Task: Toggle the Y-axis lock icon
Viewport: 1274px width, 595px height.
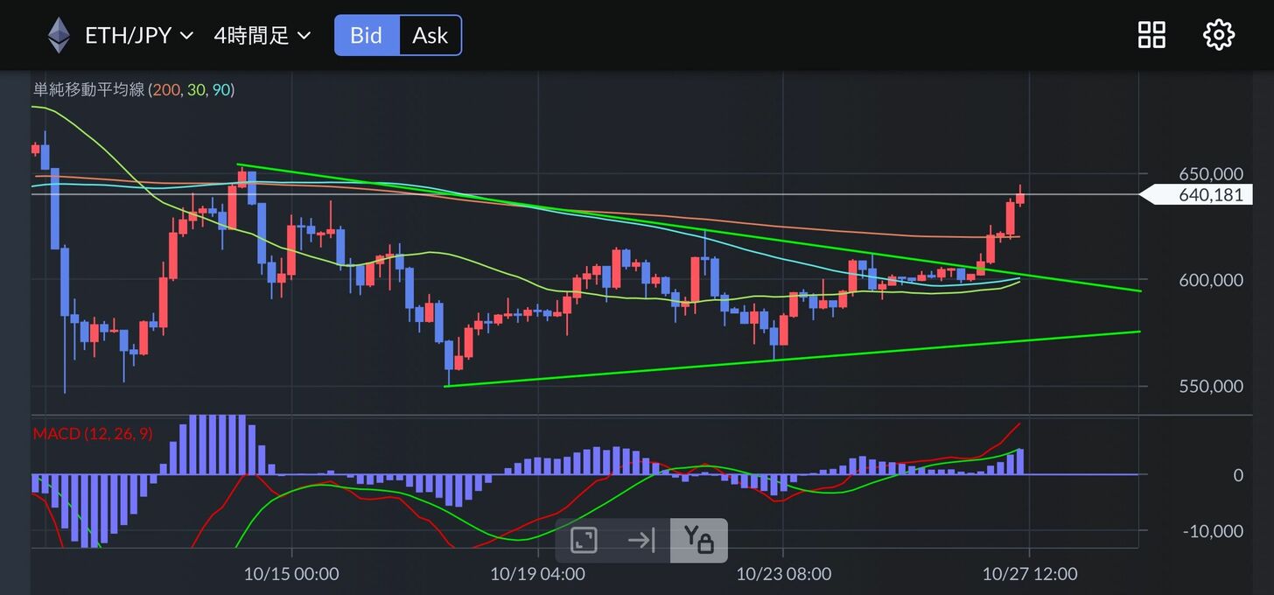Action: coord(698,540)
